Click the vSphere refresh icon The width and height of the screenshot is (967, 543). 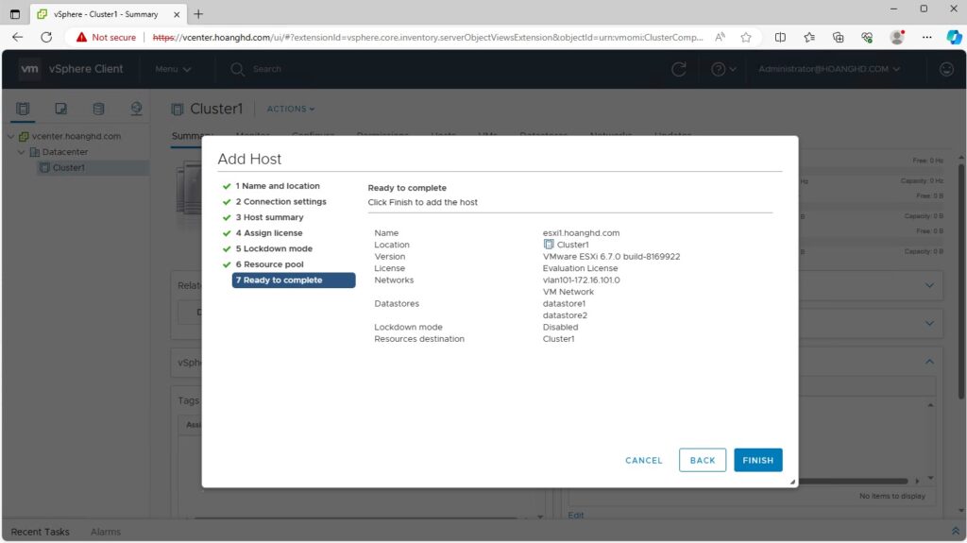(678, 69)
